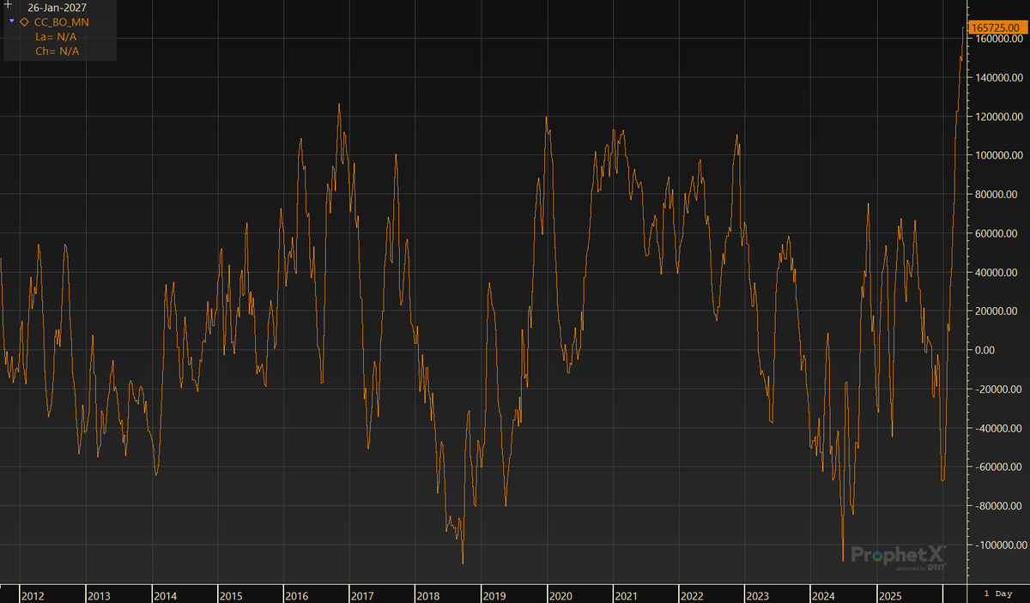Click the 2021 year label on time axis
Screen dimensions: 1030x603
(x=627, y=595)
